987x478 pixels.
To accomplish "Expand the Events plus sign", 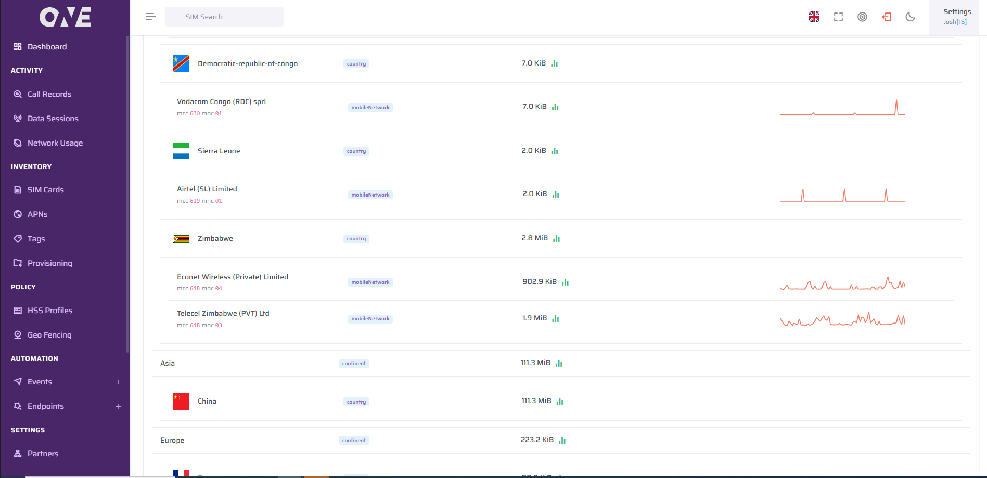I will click(118, 382).
